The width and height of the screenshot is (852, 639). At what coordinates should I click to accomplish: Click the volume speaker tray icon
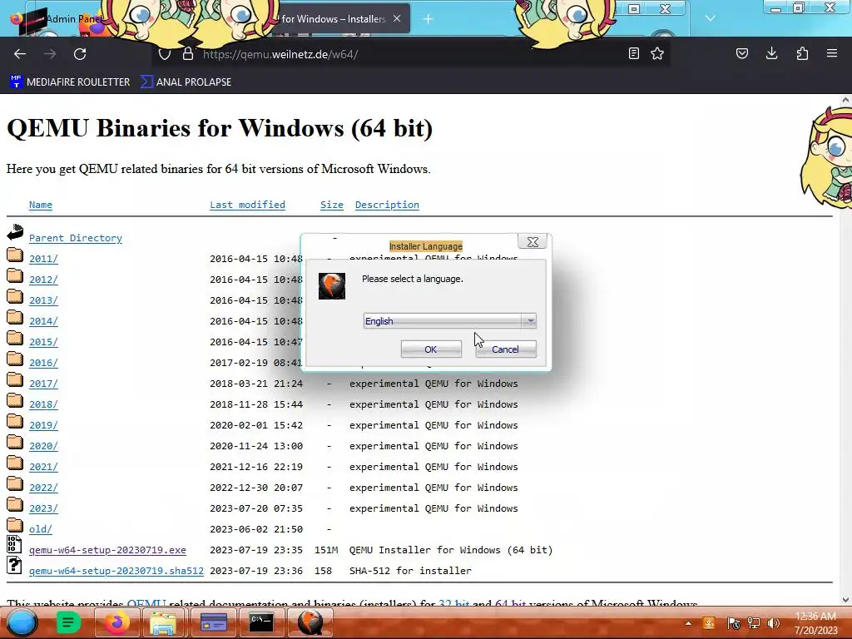[x=773, y=623]
